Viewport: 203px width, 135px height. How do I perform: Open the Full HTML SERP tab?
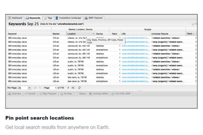(x=121, y=94)
